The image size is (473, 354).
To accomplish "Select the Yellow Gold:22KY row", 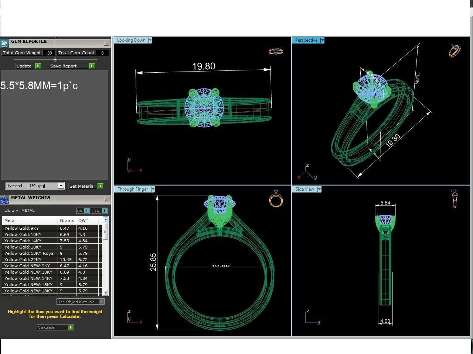I will 52,260.
